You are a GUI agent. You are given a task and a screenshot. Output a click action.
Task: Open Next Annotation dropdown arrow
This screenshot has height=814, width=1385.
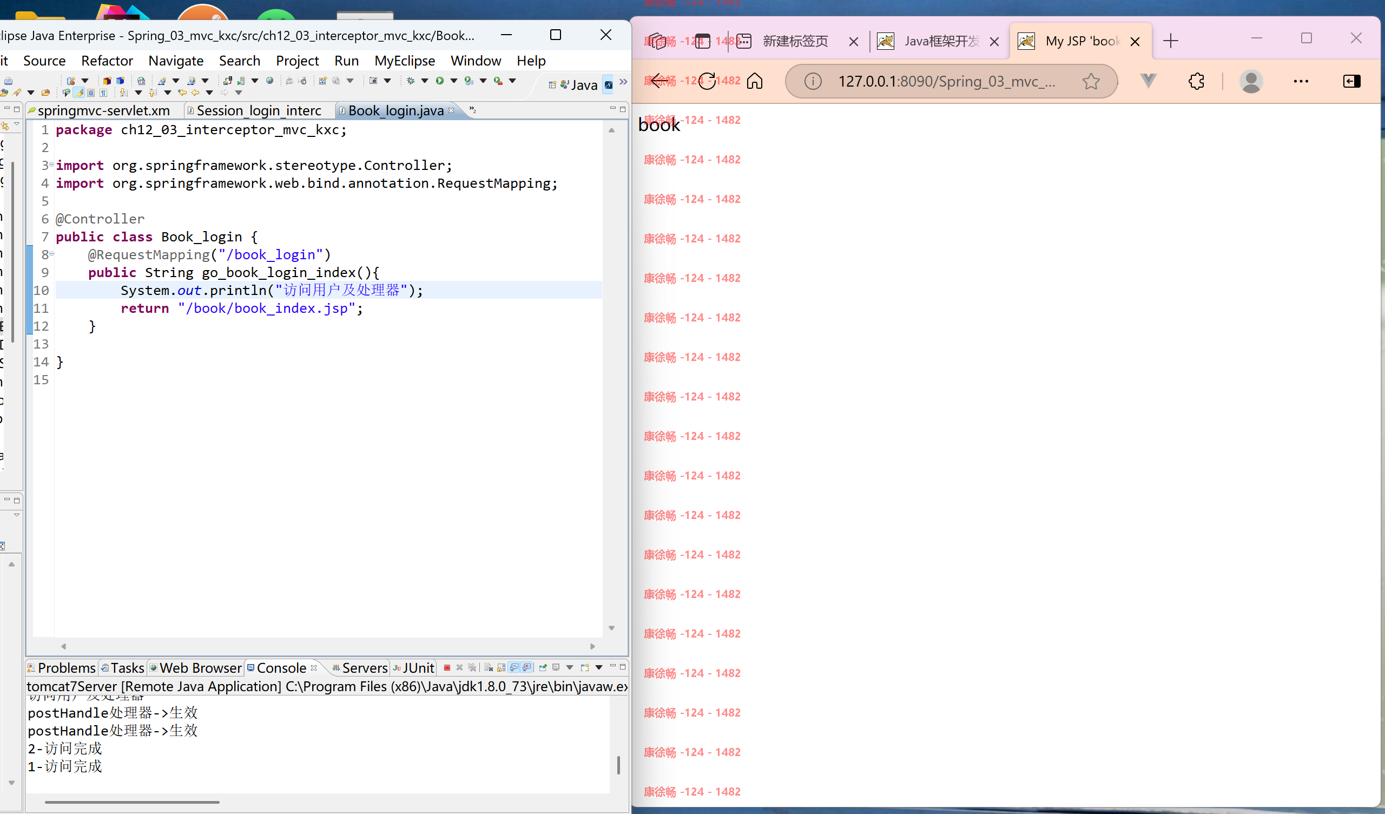138,93
